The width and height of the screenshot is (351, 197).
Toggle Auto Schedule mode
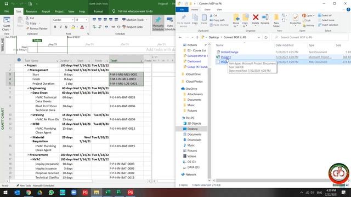coord(169,23)
